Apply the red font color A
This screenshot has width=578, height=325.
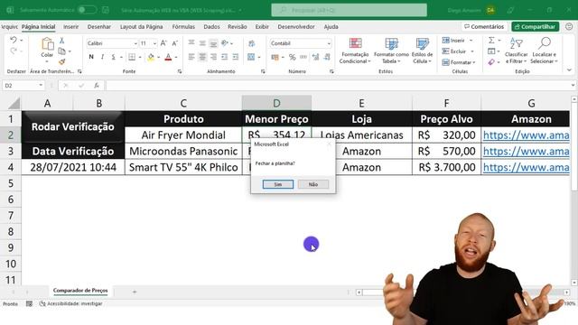tap(168, 57)
